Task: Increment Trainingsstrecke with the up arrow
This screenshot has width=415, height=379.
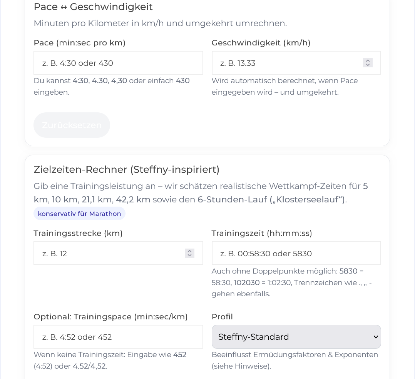Action: pos(189,251)
